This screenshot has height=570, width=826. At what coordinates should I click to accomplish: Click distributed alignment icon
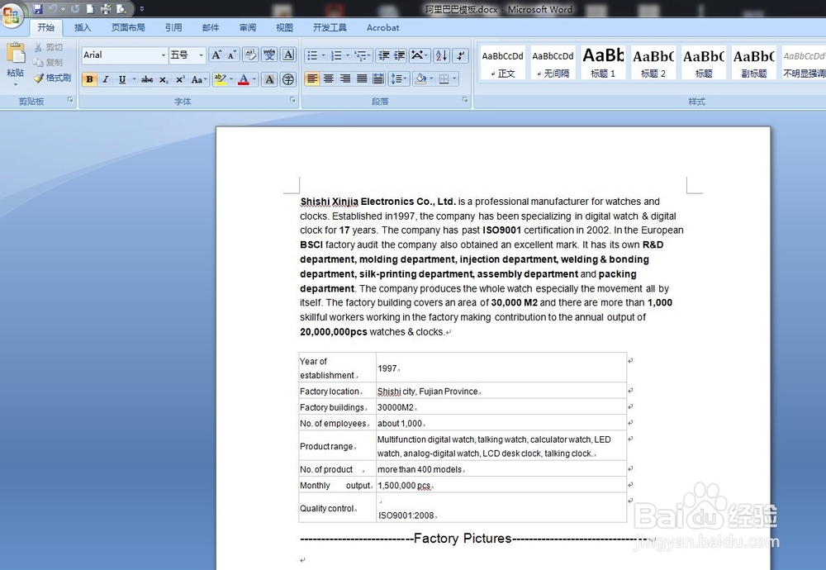378,79
